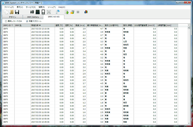
Task: Click the 1時間雨量 [mm] column header
Action: [167, 25]
